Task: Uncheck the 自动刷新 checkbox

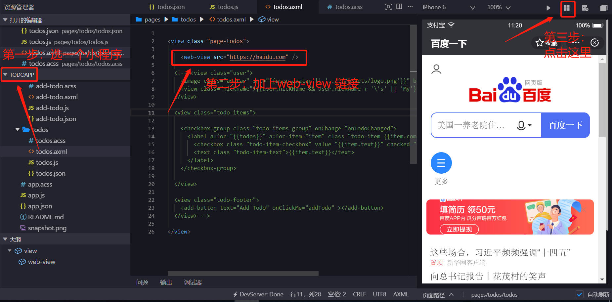Action: 580,294
